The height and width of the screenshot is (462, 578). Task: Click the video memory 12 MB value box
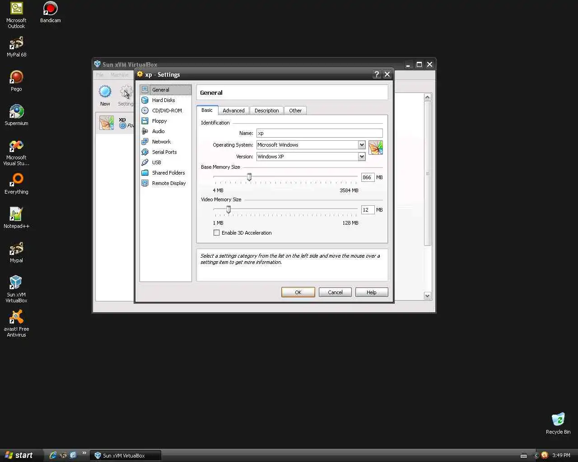pyautogui.click(x=368, y=210)
